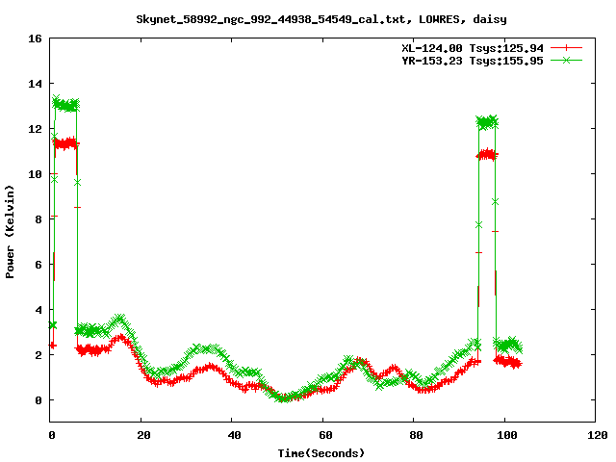Click the y-axis tick label 8

pos(38,219)
